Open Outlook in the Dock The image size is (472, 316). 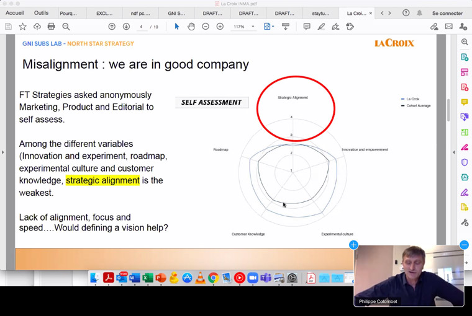122,278
